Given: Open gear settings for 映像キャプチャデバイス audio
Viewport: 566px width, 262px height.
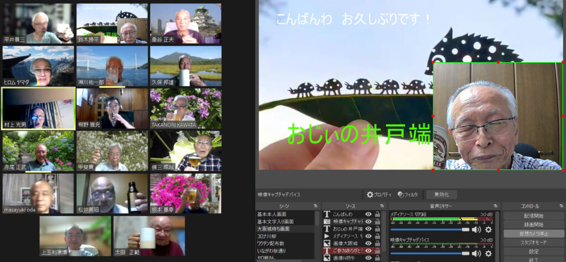Looking at the screenshot, I should point(488,254).
